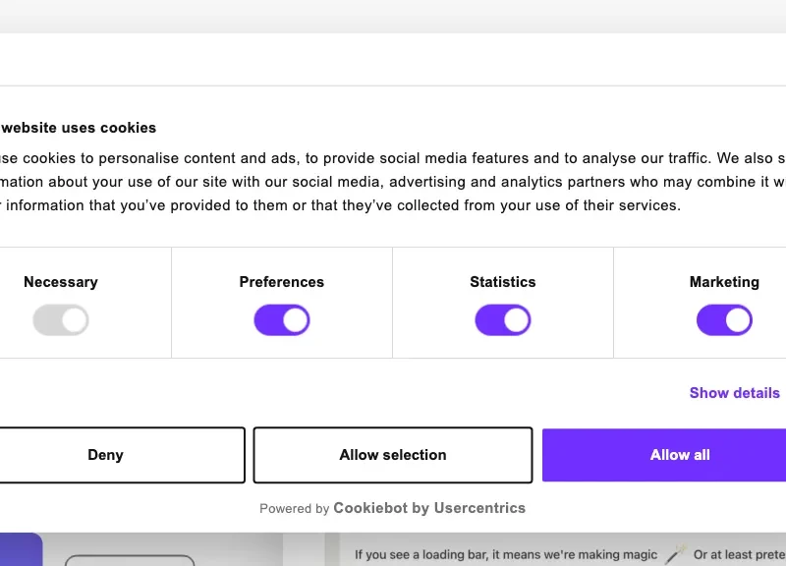This screenshot has height=566, width=786.
Task: Select the Statistics category label
Action: [x=503, y=282]
